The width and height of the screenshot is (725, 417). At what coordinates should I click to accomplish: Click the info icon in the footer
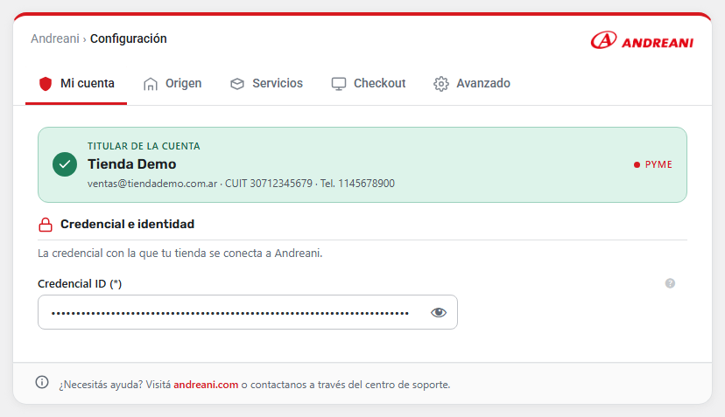[42, 382]
